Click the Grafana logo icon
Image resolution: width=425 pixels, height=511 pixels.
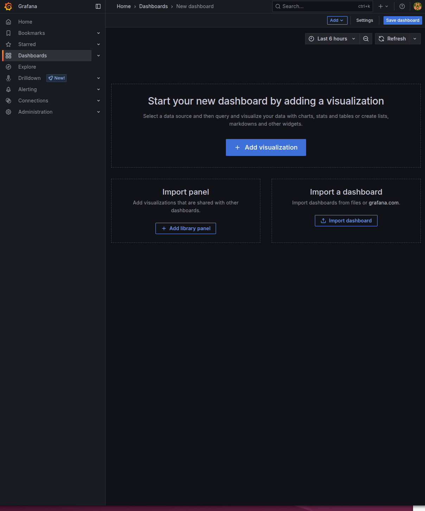pyautogui.click(x=8, y=6)
